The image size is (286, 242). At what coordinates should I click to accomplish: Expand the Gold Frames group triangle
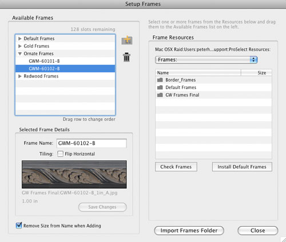pyautogui.click(x=20, y=46)
